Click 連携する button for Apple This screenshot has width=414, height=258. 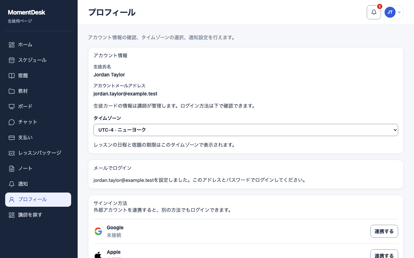(384, 254)
